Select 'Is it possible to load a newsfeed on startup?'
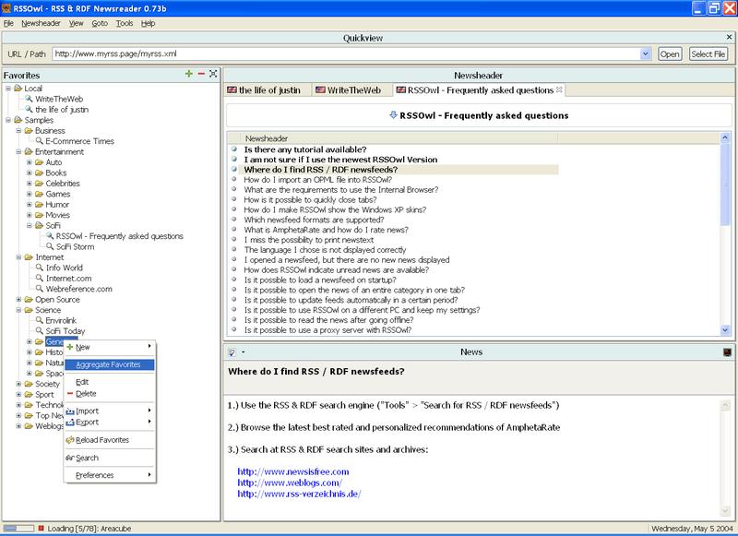 [x=320, y=280]
